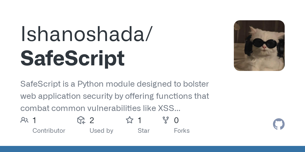The height and width of the screenshot is (152, 305).
Task: Click the used by count number 2
Action: pyautogui.click(x=92, y=120)
